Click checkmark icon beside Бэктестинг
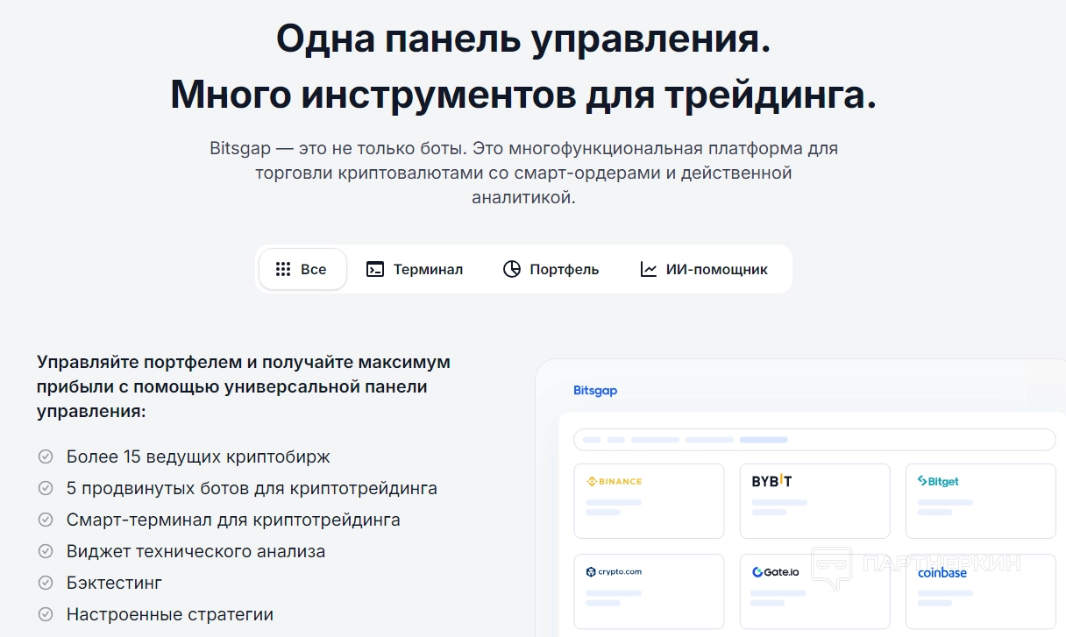The width and height of the screenshot is (1066, 637). [46, 583]
